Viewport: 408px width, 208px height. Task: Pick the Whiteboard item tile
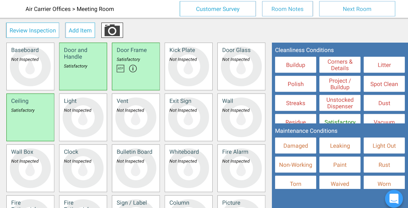[x=188, y=168]
